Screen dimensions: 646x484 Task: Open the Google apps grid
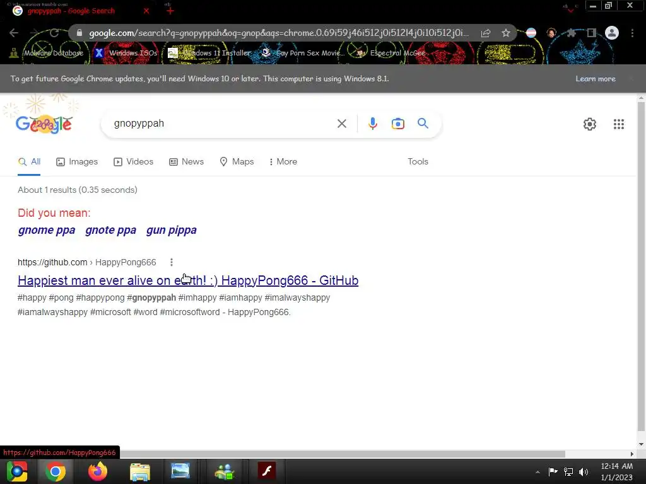(619, 124)
